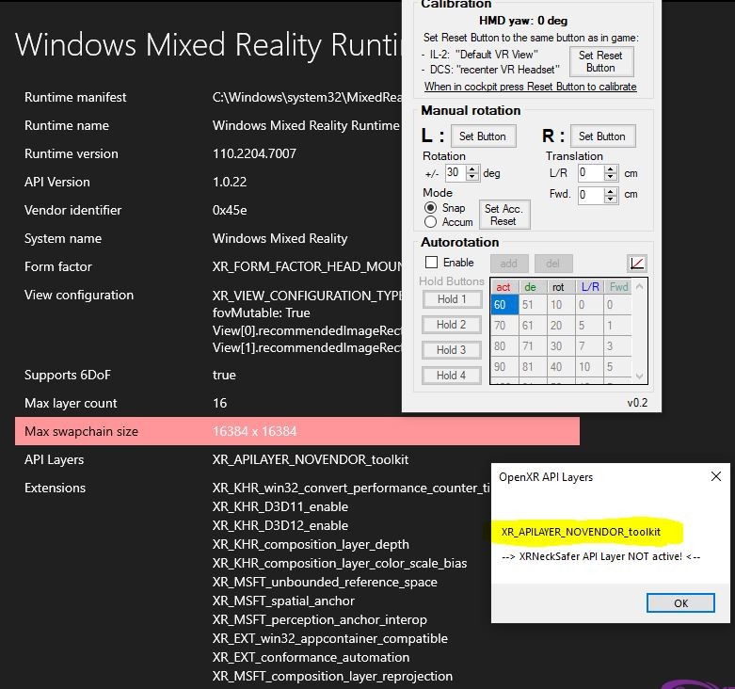This screenshot has height=689, width=735.
Task: Decrease the Fwd. translation value
Action: click(x=610, y=199)
